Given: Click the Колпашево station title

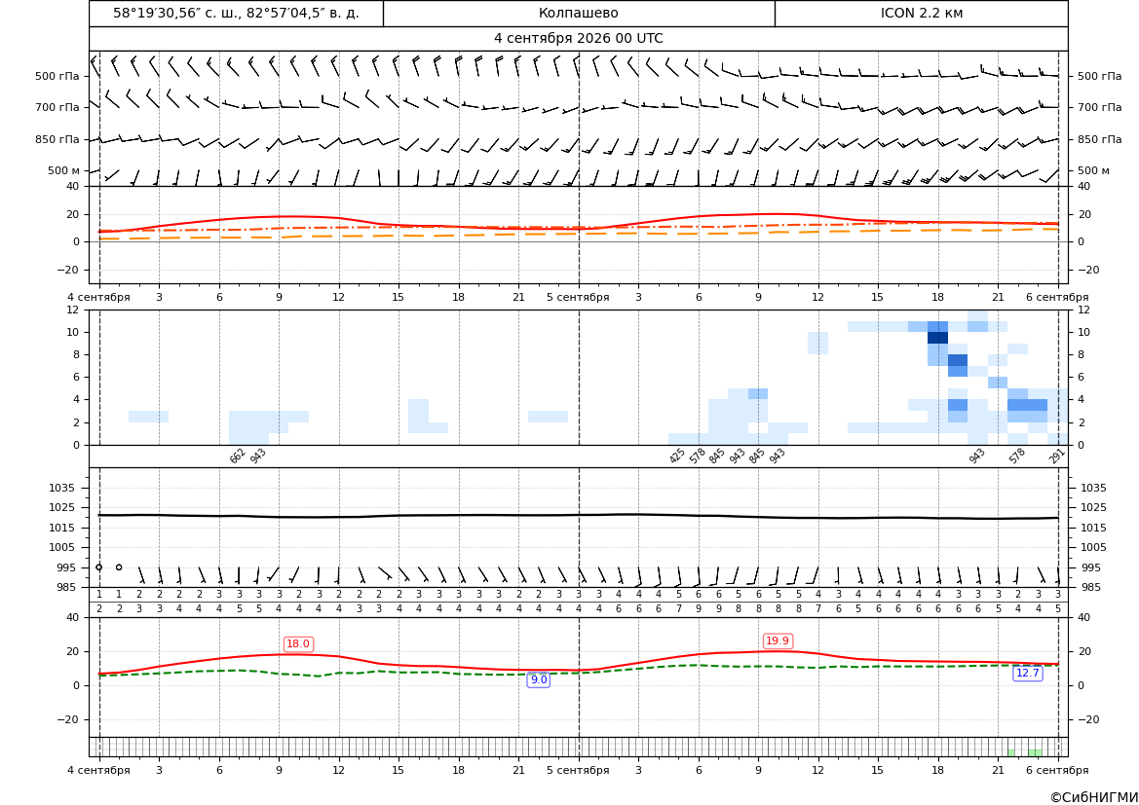Looking at the screenshot, I should (578, 13).
